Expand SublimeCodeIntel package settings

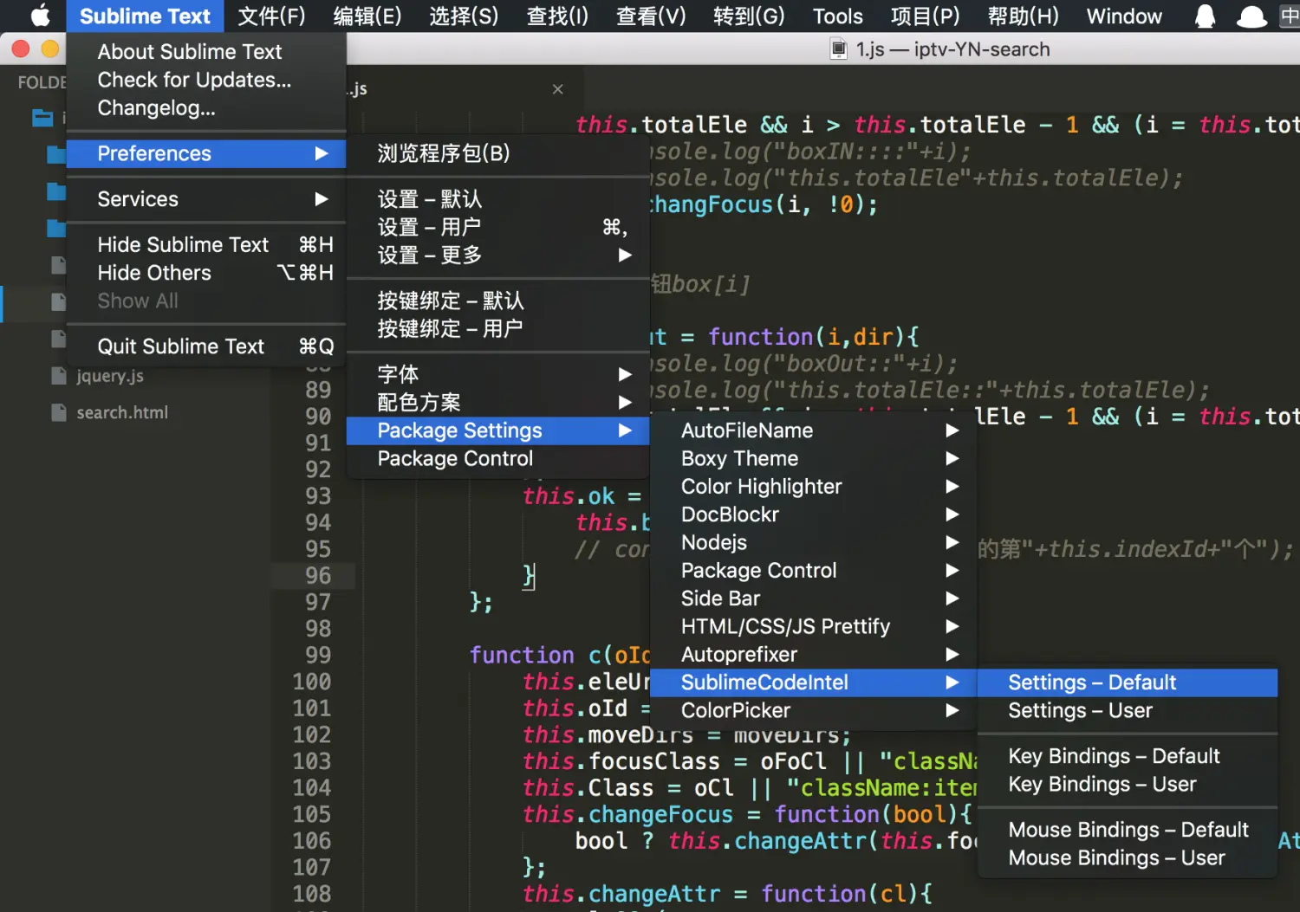coord(813,682)
